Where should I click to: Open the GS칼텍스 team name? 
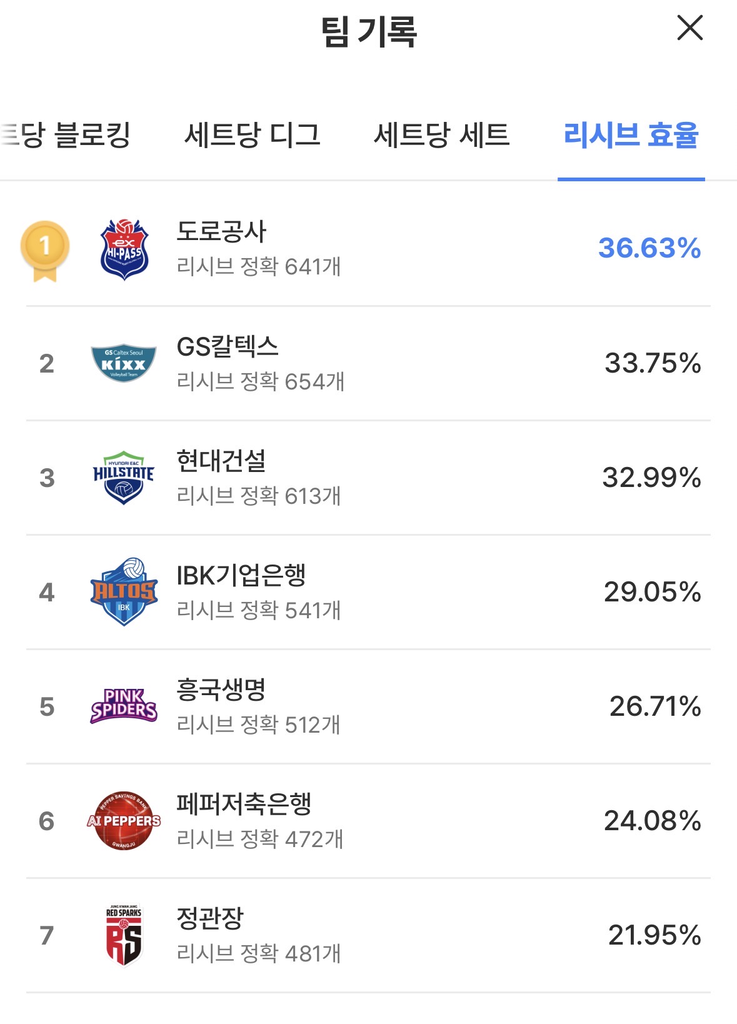(228, 346)
